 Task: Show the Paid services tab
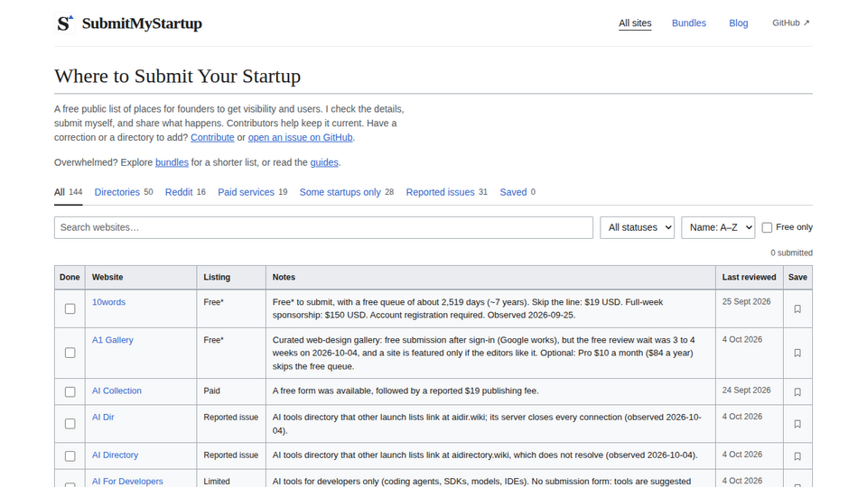252,192
